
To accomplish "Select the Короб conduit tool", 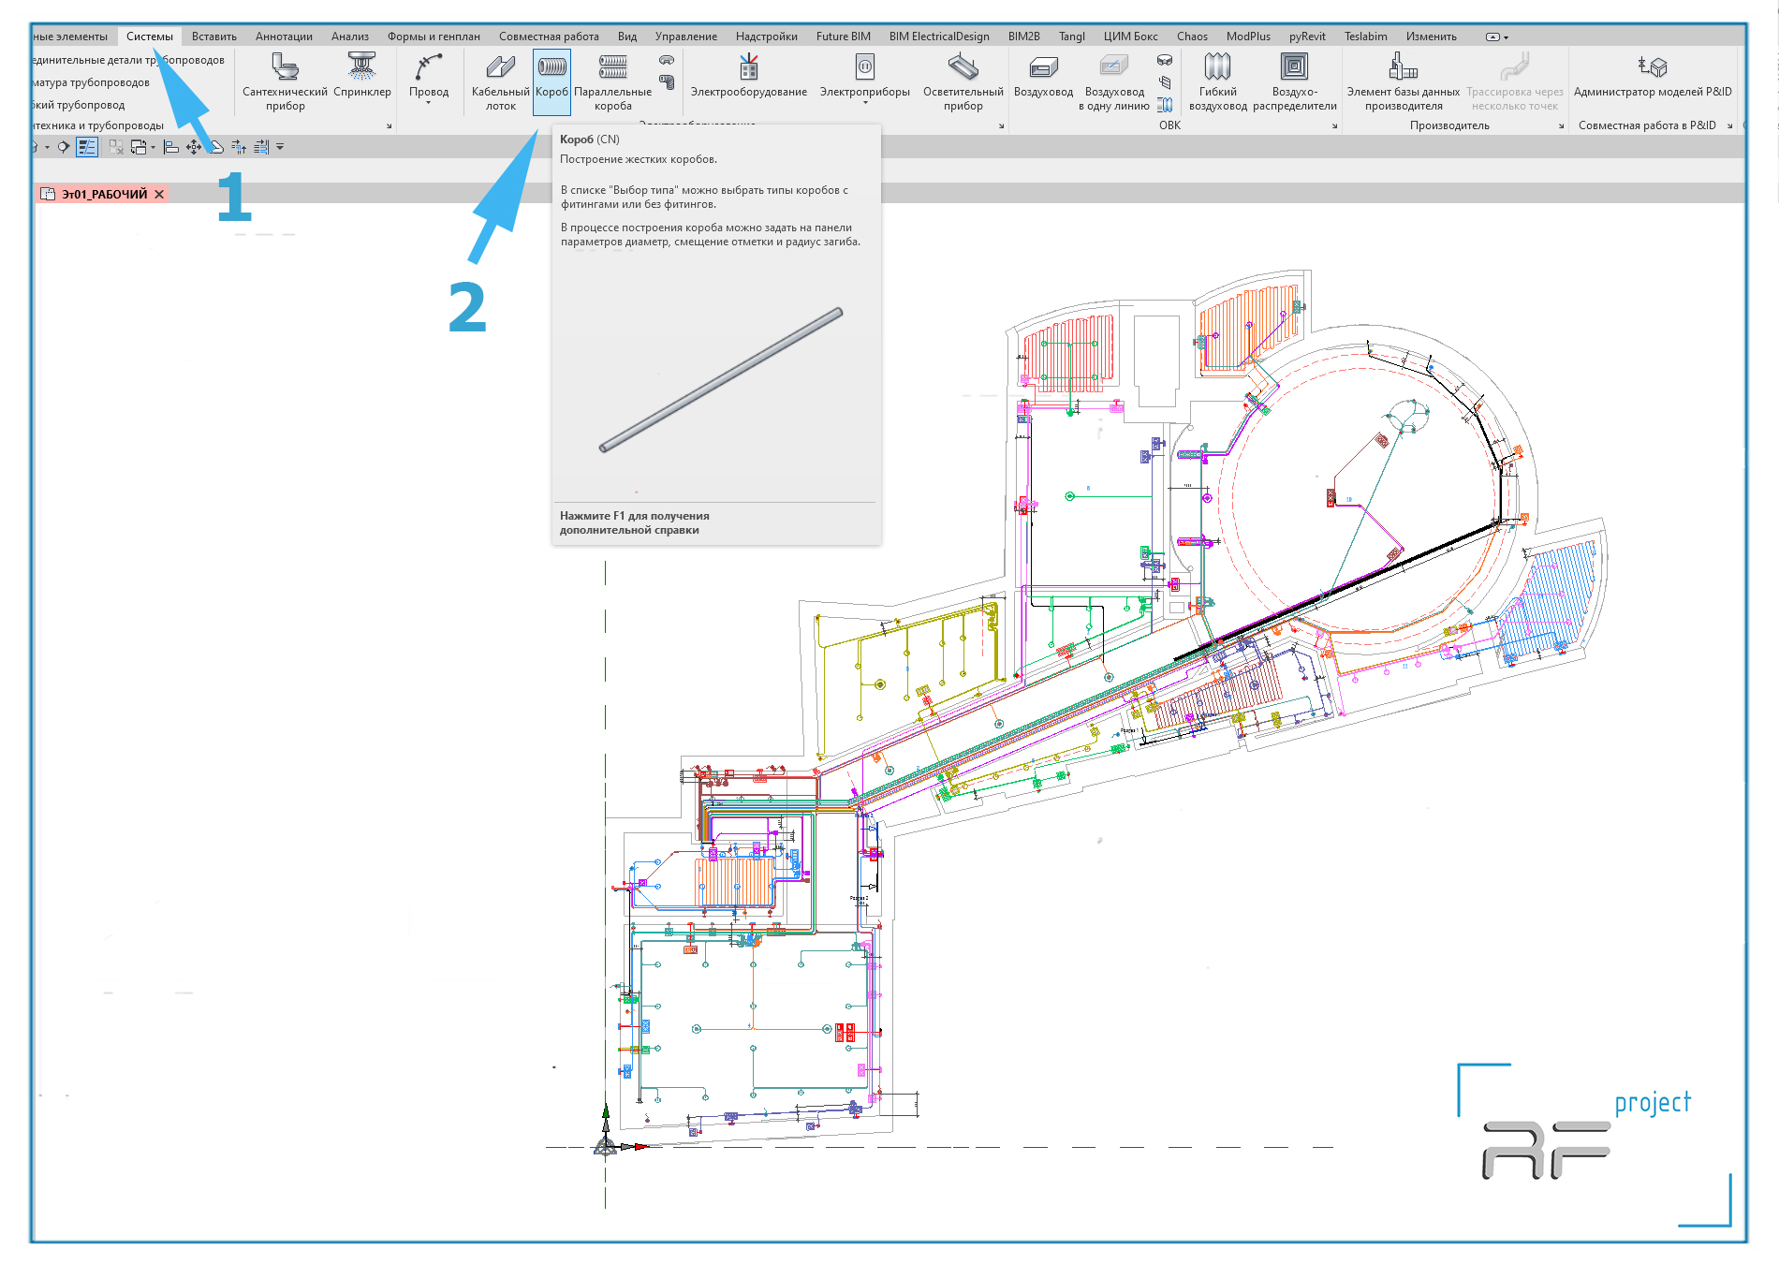I will click(x=551, y=81).
